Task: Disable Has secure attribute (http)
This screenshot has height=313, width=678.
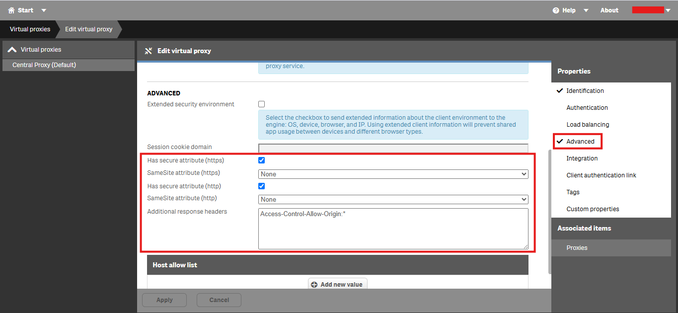Action: [261, 186]
